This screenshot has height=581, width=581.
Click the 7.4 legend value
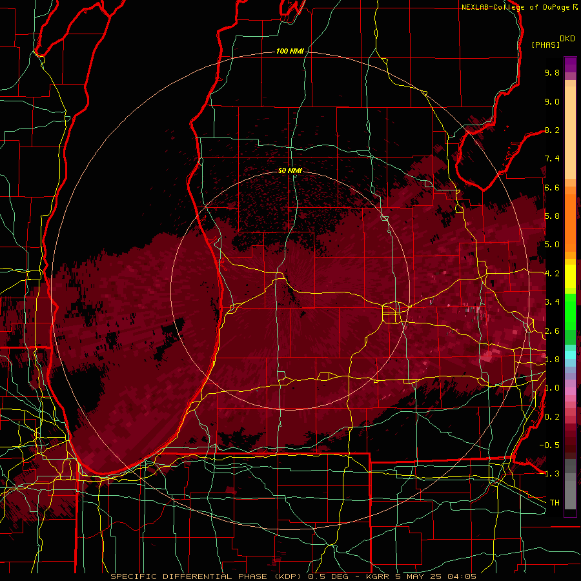pyautogui.click(x=552, y=159)
